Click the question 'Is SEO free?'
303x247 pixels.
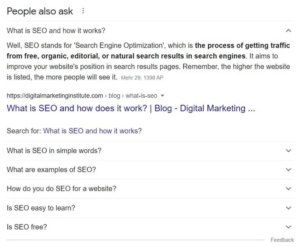tap(27, 227)
